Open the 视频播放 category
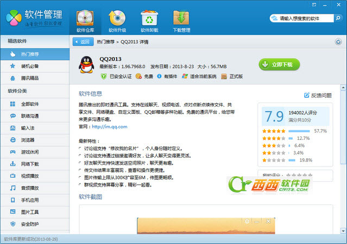The height and width of the screenshot is (244, 347). click(x=35, y=176)
